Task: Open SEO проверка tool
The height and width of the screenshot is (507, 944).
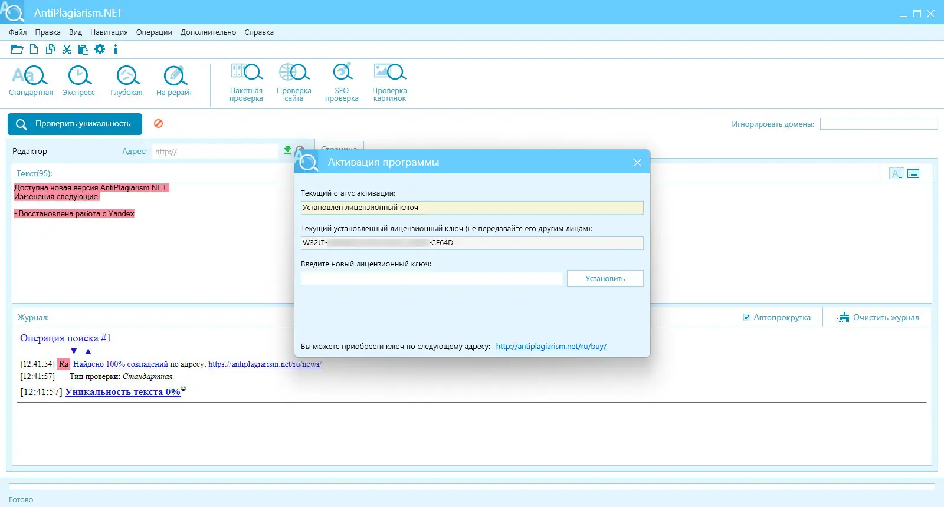Action: pyautogui.click(x=342, y=83)
